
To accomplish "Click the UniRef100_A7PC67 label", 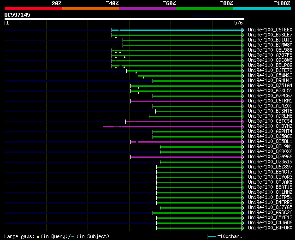I will point(270,96).
